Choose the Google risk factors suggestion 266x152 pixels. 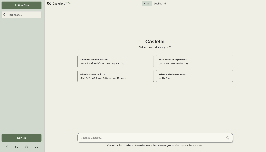pyautogui.click(x=115, y=61)
